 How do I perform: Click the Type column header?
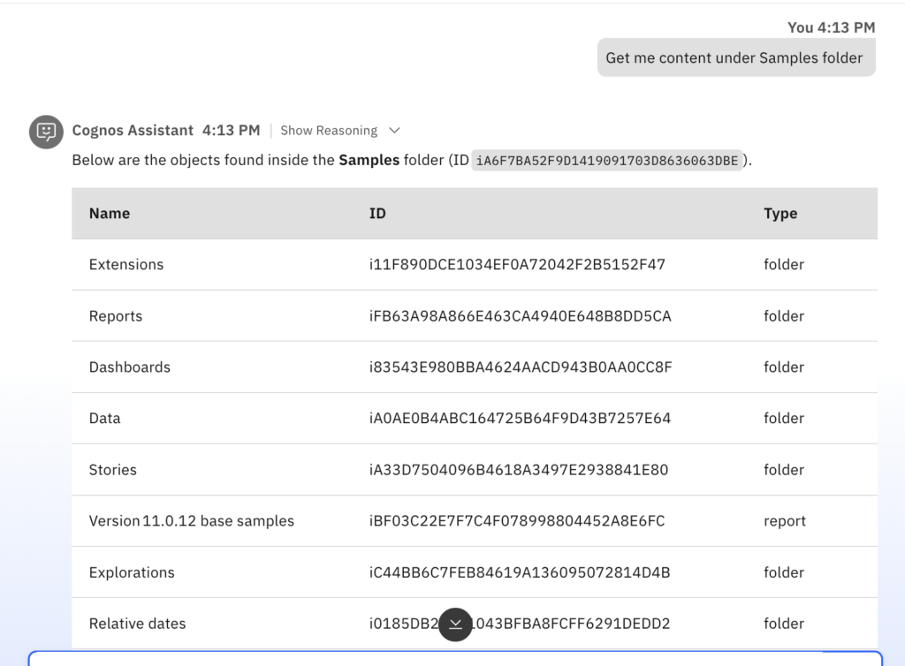780,213
